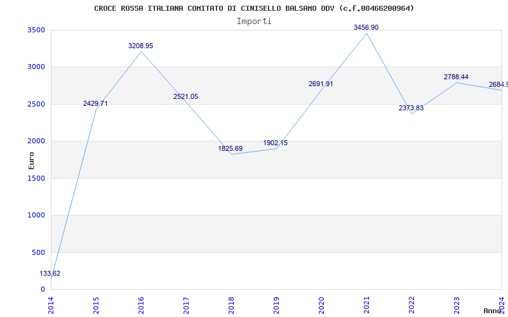
Task: Click the data label 2691.91
Action: click(321, 84)
